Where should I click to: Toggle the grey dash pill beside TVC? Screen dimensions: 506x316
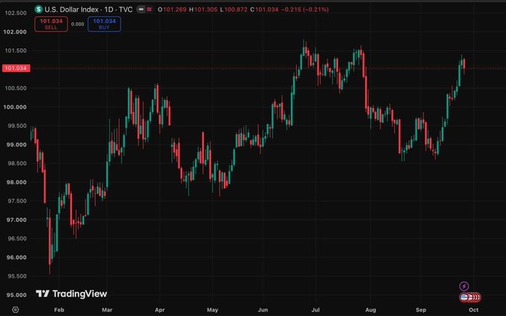(141, 10)
